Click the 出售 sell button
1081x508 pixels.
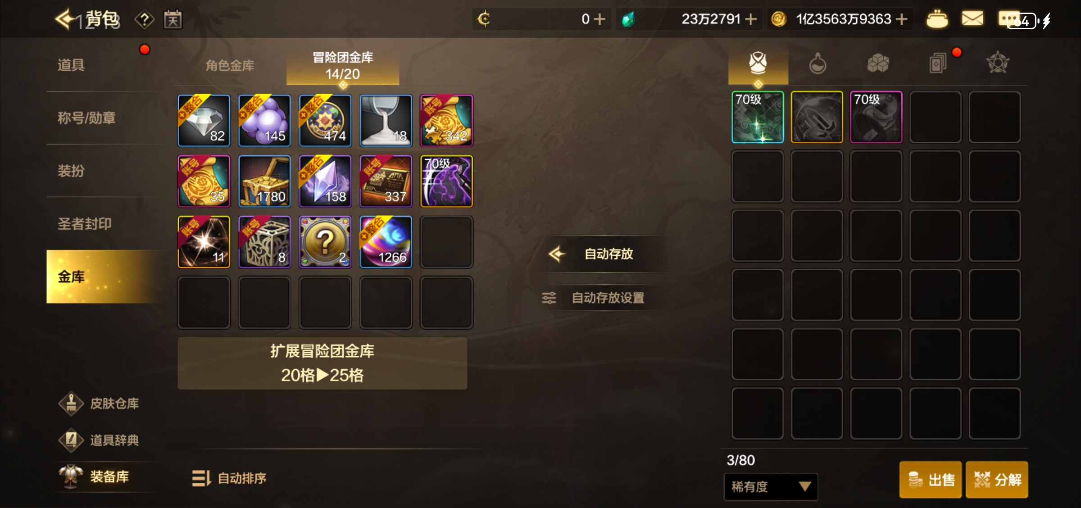(931, 480)
